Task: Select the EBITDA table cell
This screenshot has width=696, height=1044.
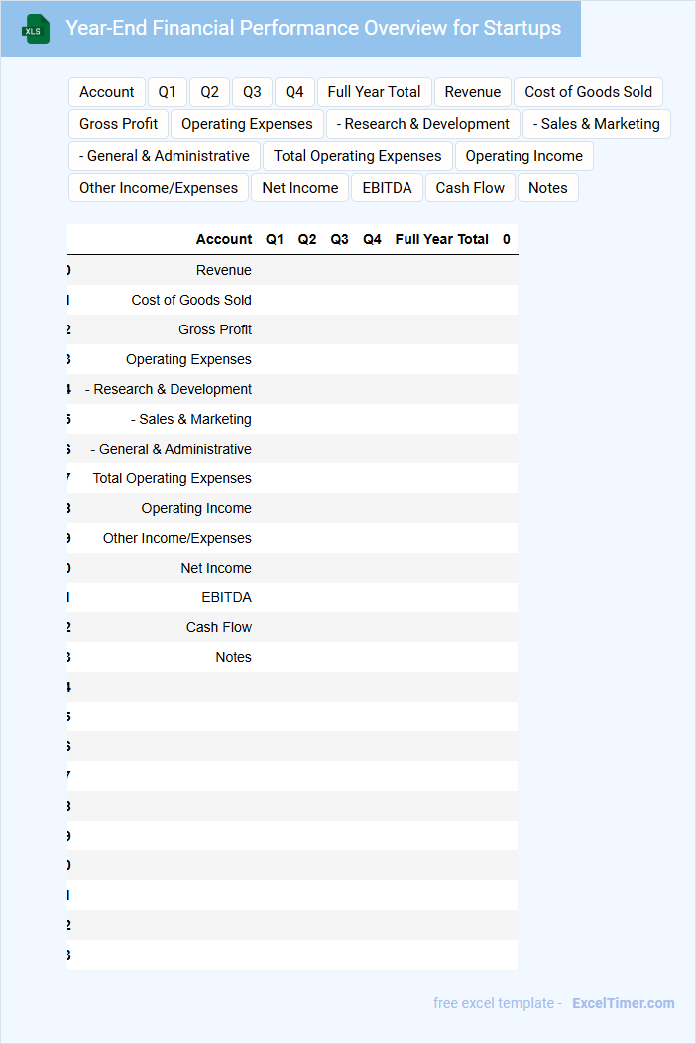Action: click(x=227, y=597)
